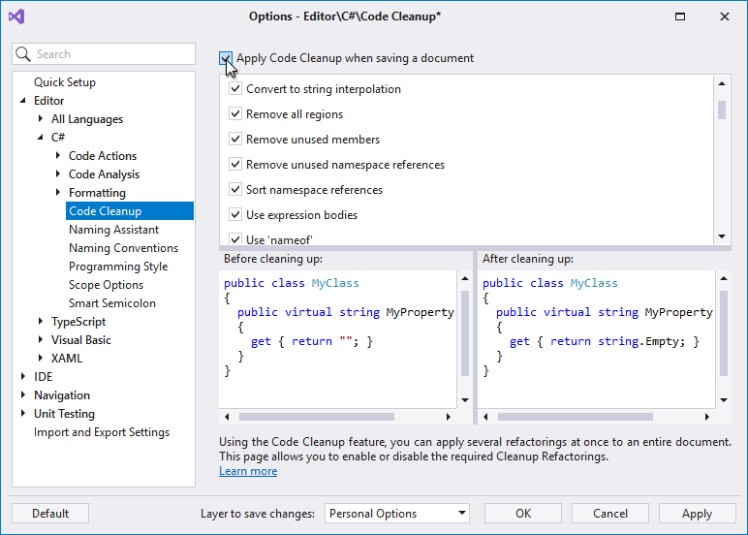Click the Search options input field
Screen dimensions: 748x535
(x=111, y=54)
